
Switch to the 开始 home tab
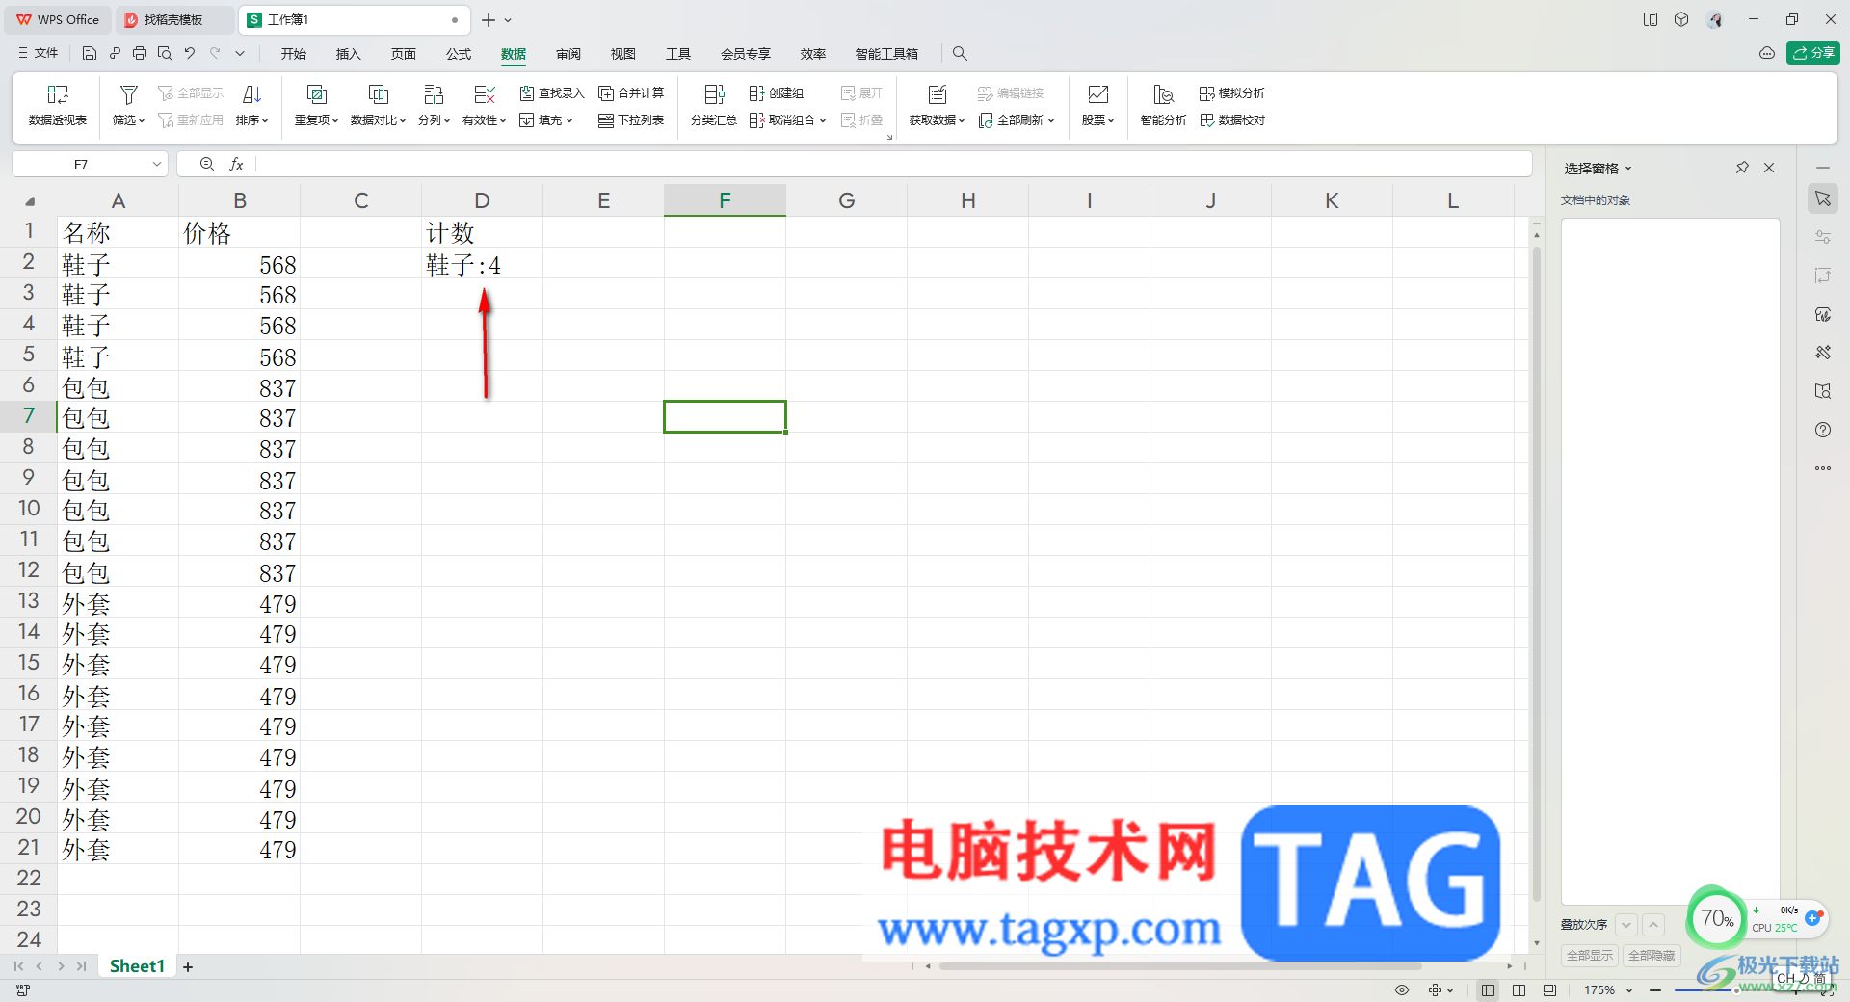pos(294,54)
